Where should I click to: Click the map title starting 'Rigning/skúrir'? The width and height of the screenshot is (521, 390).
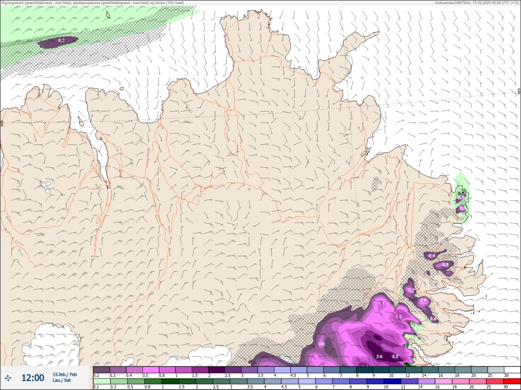(x=93, y=3)
